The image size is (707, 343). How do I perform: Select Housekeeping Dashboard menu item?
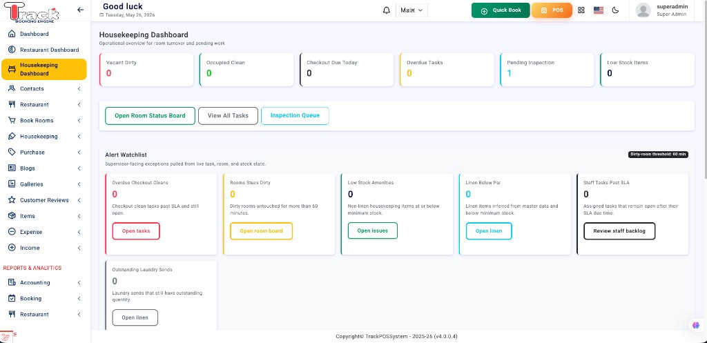43,70
